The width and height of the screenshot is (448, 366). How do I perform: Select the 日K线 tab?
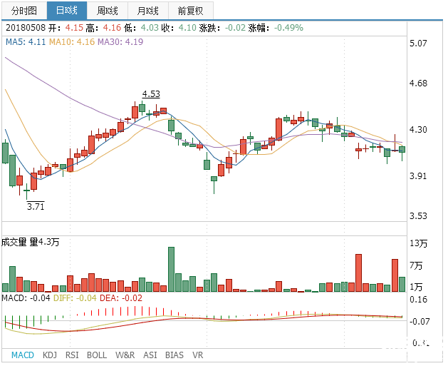(x=67, y=11)
